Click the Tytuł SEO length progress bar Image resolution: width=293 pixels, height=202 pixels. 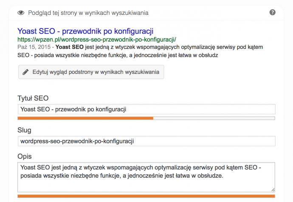146,118
